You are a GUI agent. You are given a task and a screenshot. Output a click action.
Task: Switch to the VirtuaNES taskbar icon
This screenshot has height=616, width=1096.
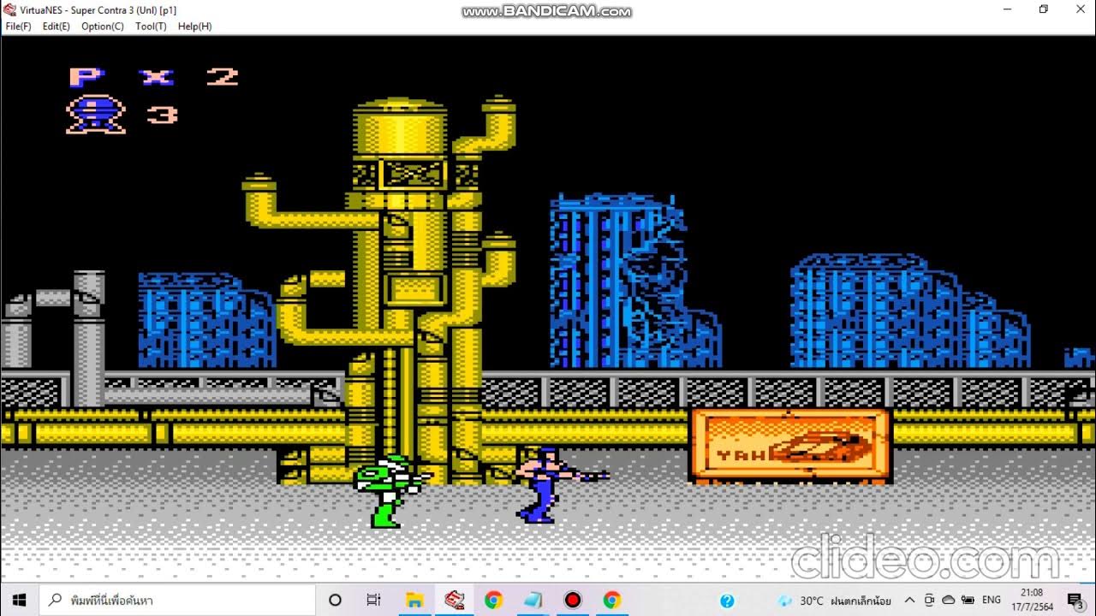(x=454, y=600)
